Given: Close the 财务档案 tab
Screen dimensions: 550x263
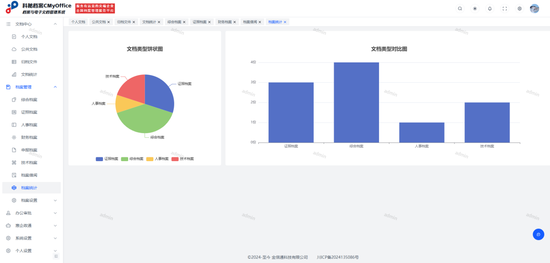Looking at the screenshot, I should [x=234, y=22].
